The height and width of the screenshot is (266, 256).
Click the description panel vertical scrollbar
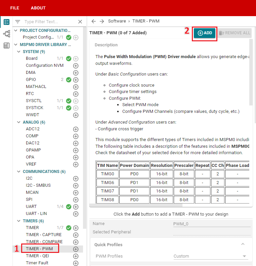click(x=251, y=72)
